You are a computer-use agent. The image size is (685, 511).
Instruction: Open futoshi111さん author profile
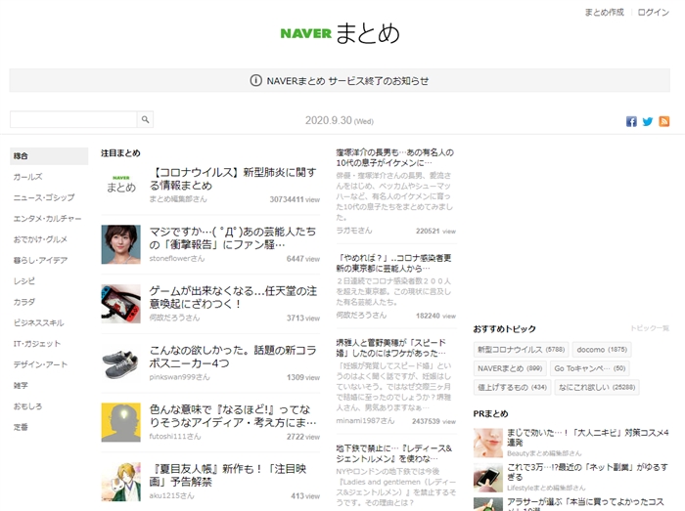[175, 436]
